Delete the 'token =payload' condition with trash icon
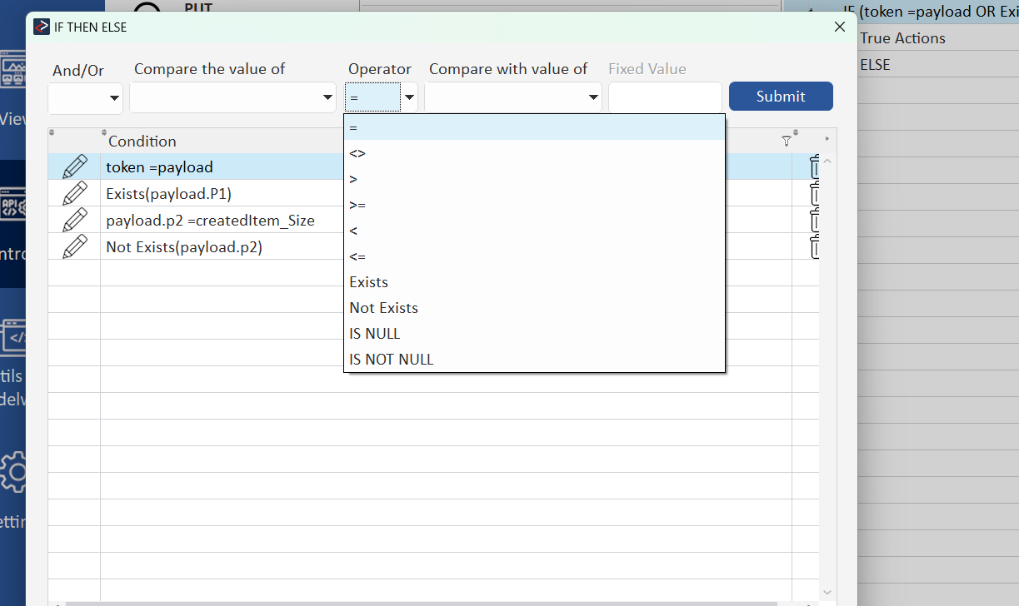The height and width of the screenshot is (606, 1019). 814,167
